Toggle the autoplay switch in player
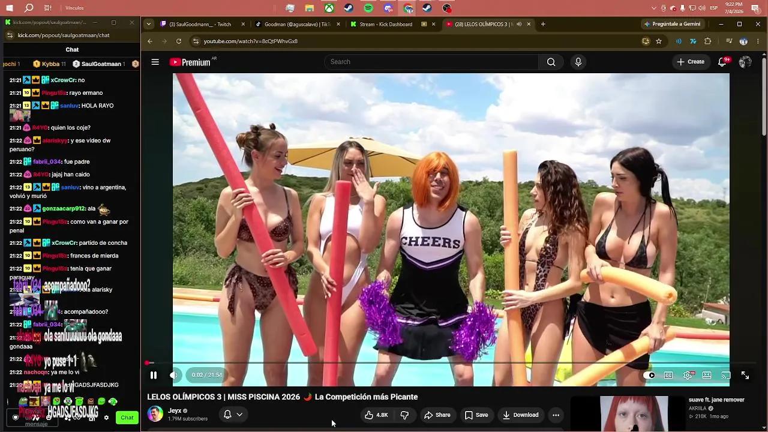The image size is (768, 432). (x=649, y=375)
